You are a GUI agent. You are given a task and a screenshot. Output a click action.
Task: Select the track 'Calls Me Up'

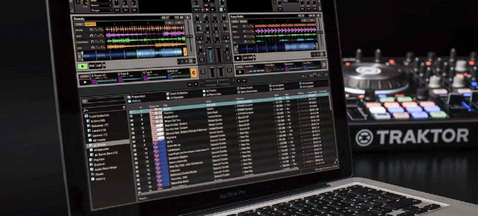(174, 145)
